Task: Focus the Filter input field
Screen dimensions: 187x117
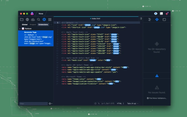Action: click(33, 104)
